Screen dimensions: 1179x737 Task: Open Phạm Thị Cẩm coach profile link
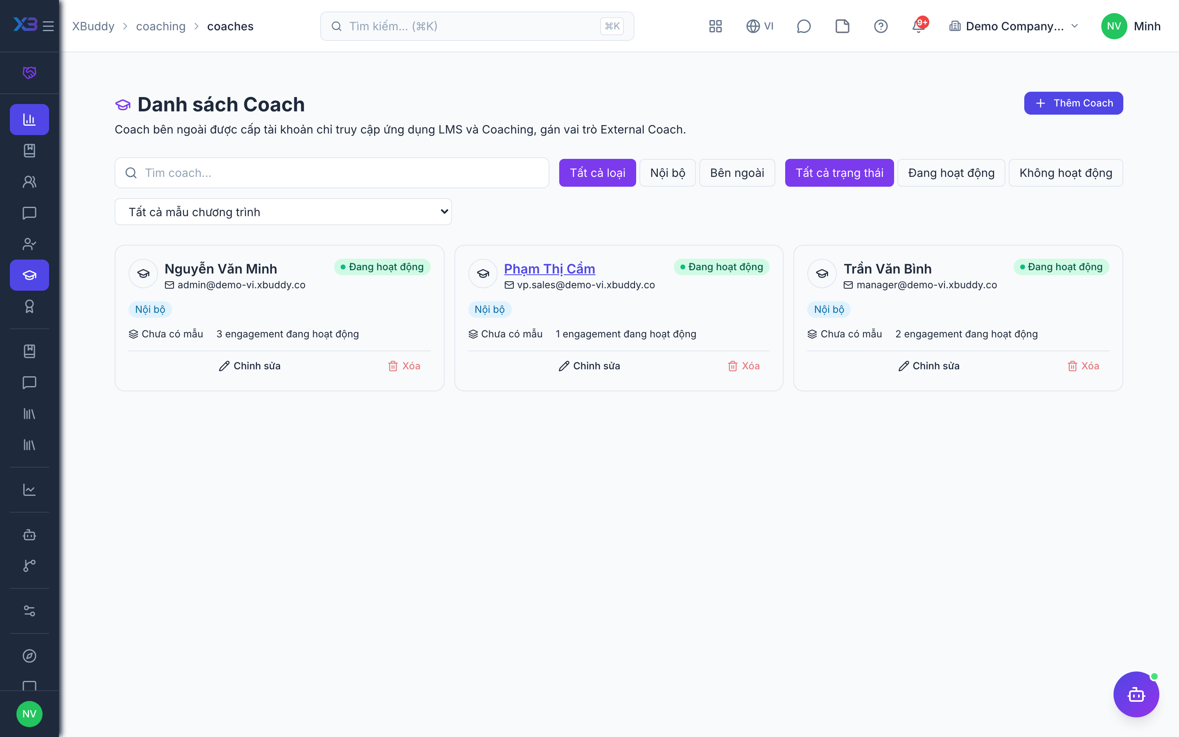tap(549, 269)
